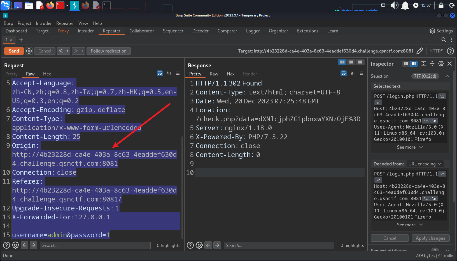This screenshot has width=457, height=261.
Task: Cancel changes in Inspector
Action: (390, 238)
